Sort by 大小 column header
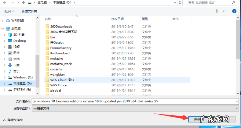This screenshot has height=128, width=241. click(175, 19)
